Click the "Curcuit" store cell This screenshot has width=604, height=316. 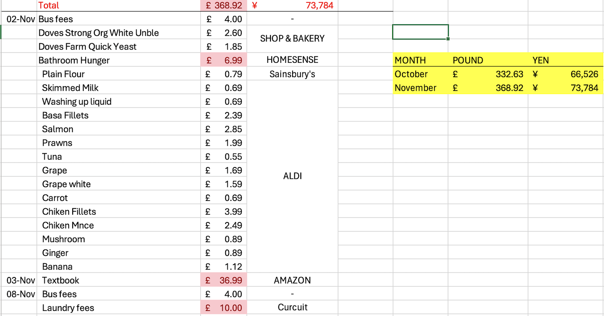coord(292,307)
